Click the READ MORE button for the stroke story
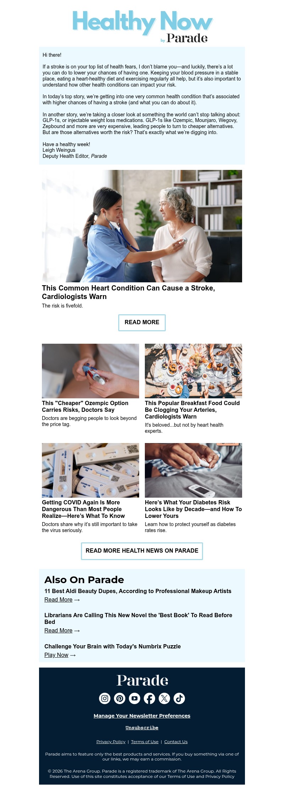284x791 pixels. [142, 322]
